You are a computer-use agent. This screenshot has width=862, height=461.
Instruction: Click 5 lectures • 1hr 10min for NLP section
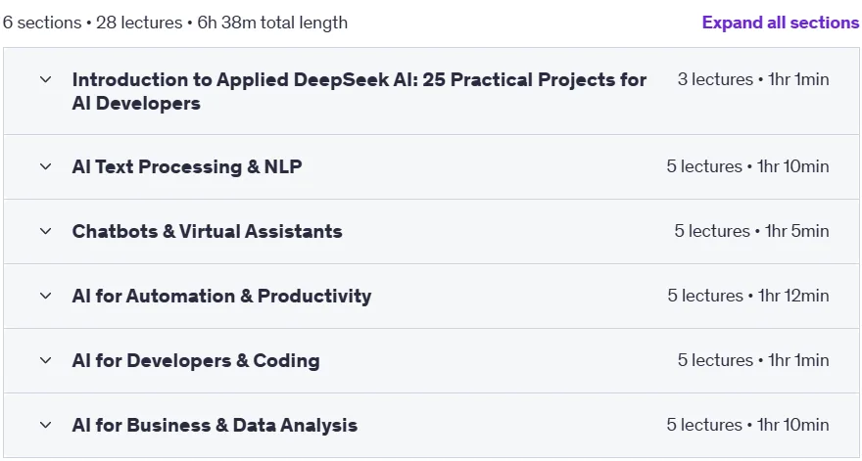(747, 166)
